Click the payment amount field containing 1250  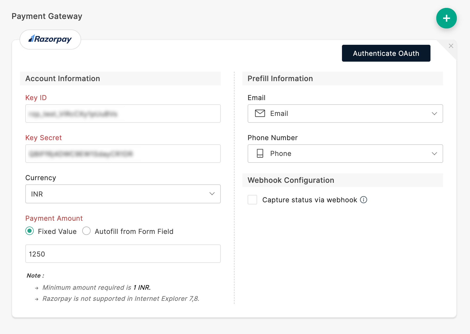click(123, 254)
